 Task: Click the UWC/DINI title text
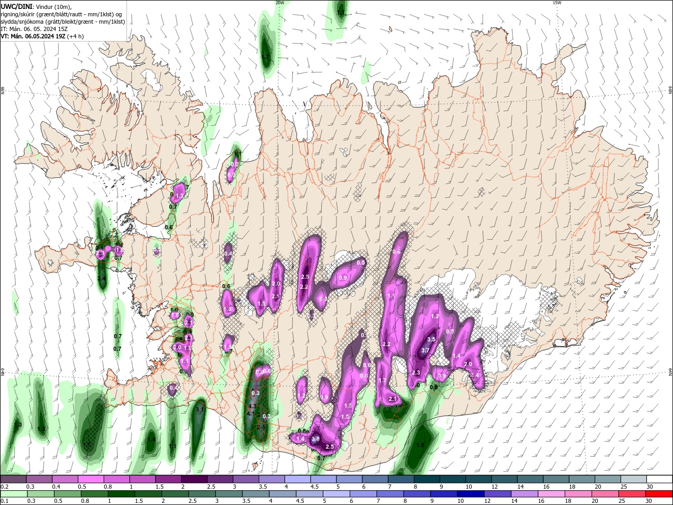(16, 6)
